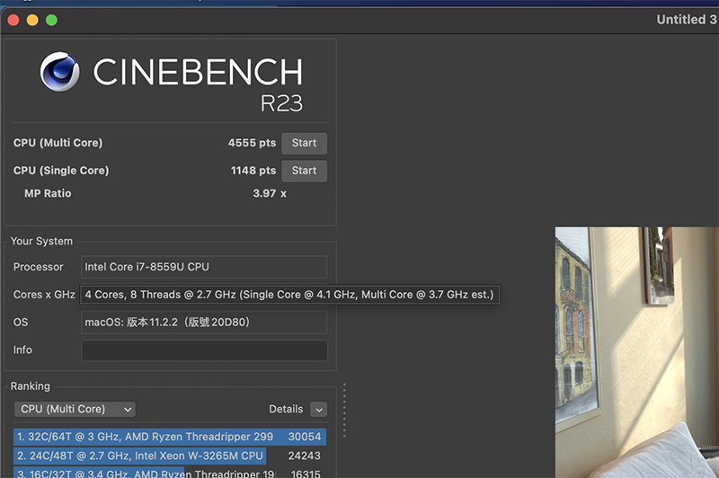Click the MP Ratio value 3.97 x
Viewport: 719px width, 478px height.
(270, 193)
